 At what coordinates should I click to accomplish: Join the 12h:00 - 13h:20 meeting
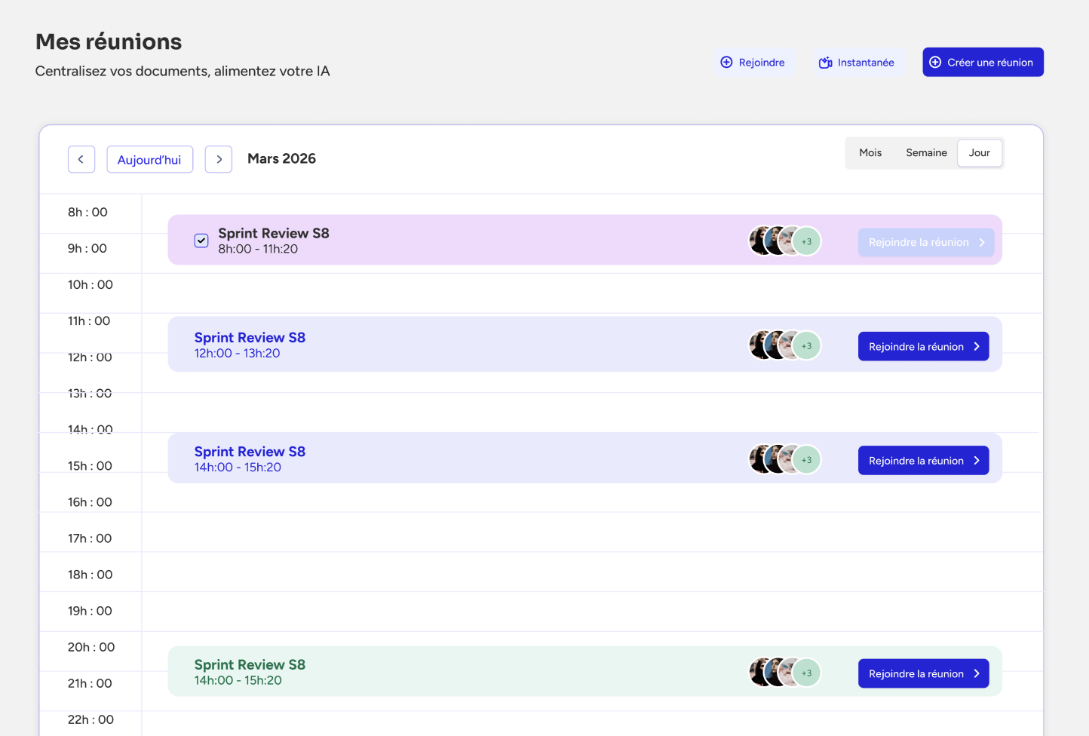[x=923, y=346]
